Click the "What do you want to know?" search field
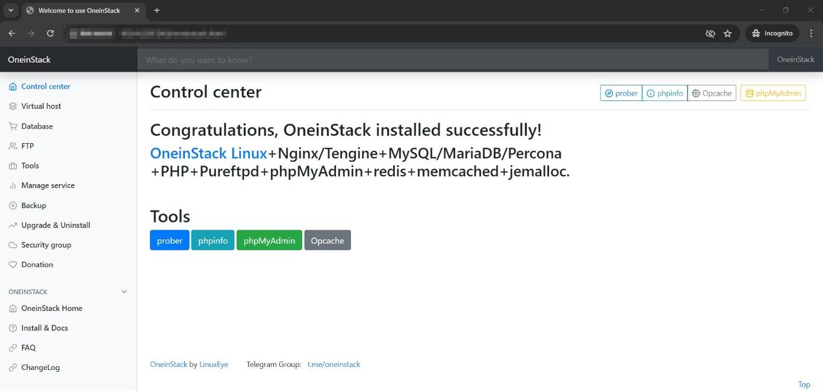Image resolution: width=823 pixels, height=391 pixels. (x=452, y=60)
